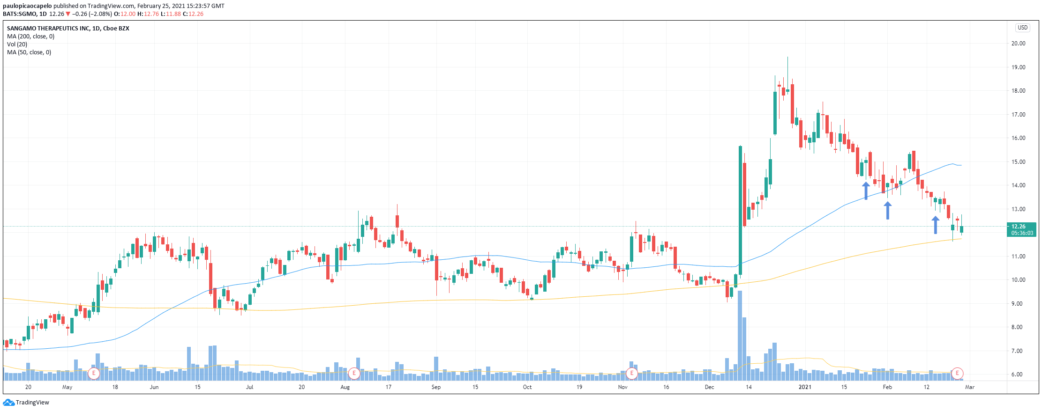Screen dimensions: 1042x411
Task: Click the Jul date axis label
Action: (249, 387)
